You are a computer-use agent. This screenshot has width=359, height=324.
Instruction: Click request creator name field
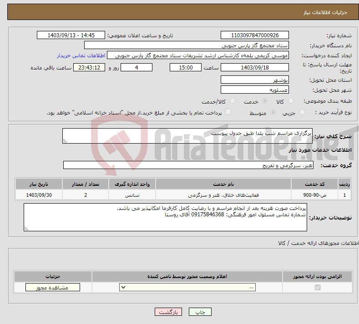click(198, 55)
